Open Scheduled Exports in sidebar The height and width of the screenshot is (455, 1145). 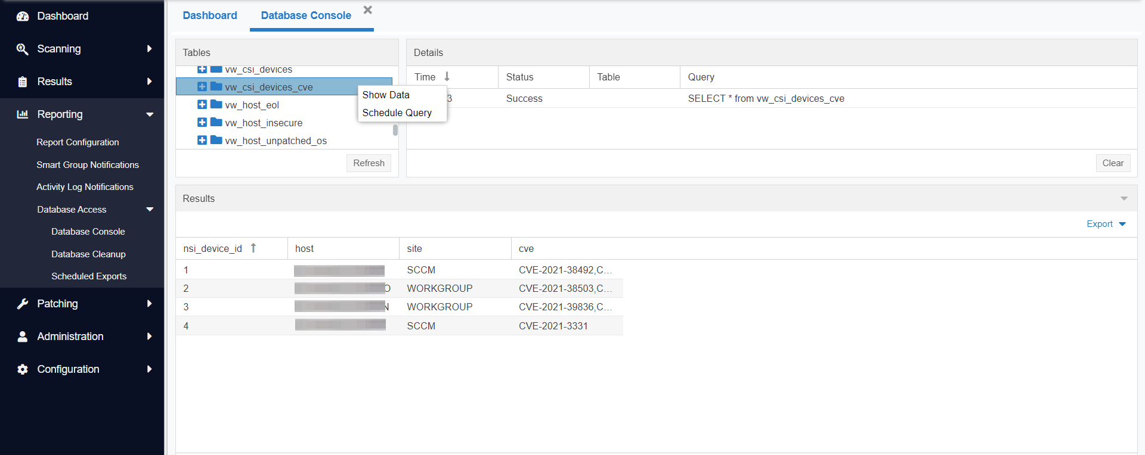coord(89,276)
